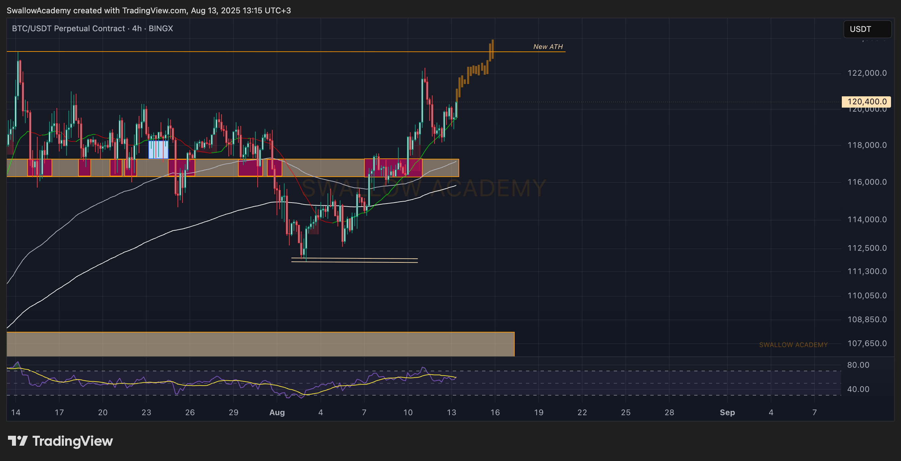Click the 20 date axis label

click(103, 413)
